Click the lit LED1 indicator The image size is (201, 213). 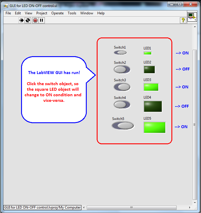[147, 53]
